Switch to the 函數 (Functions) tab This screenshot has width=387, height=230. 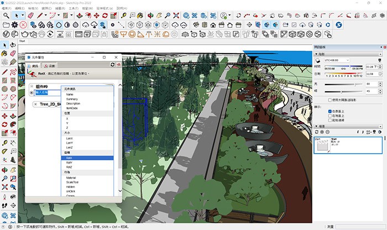pos(50,65)
